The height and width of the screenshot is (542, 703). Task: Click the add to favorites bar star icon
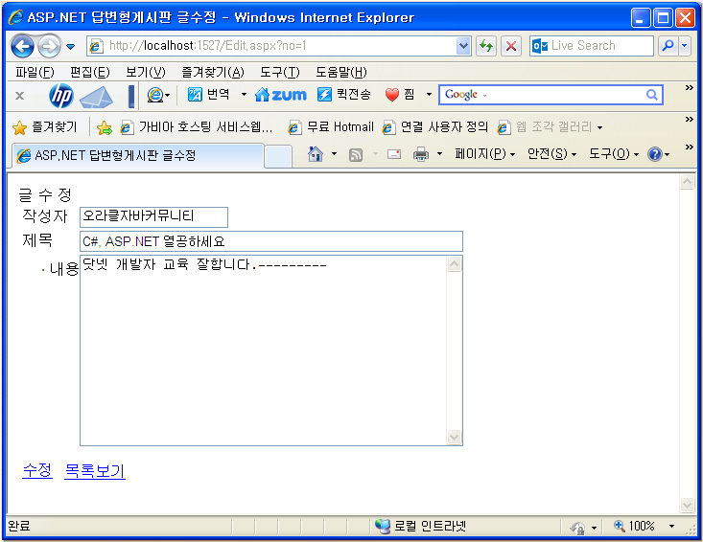coord(104,128)
